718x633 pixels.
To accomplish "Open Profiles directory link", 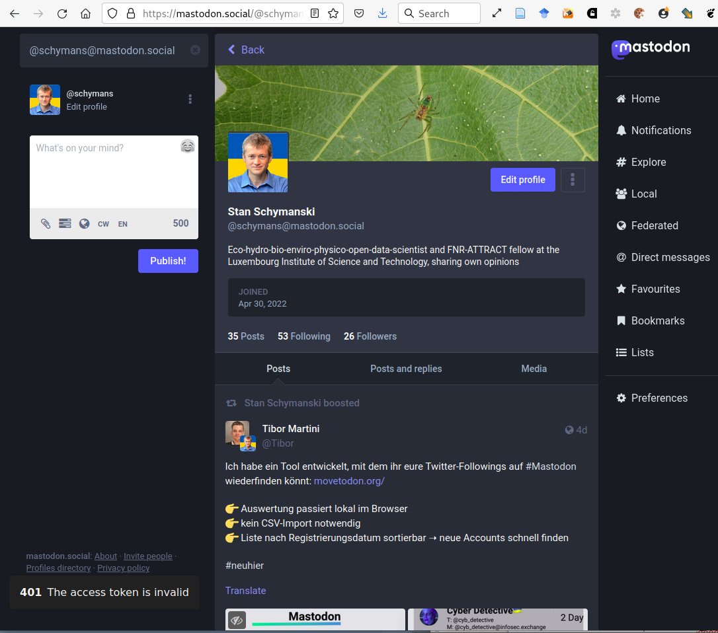I will click(x=59, y=568).
